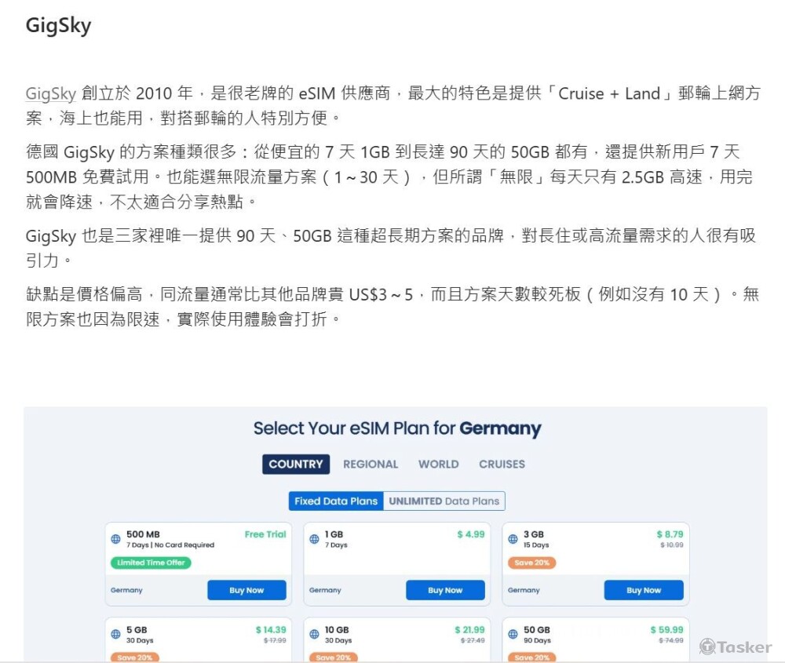View the CRUISES plans tab
Viewport: 785px width, 663px height.
(x=501, y=464)
